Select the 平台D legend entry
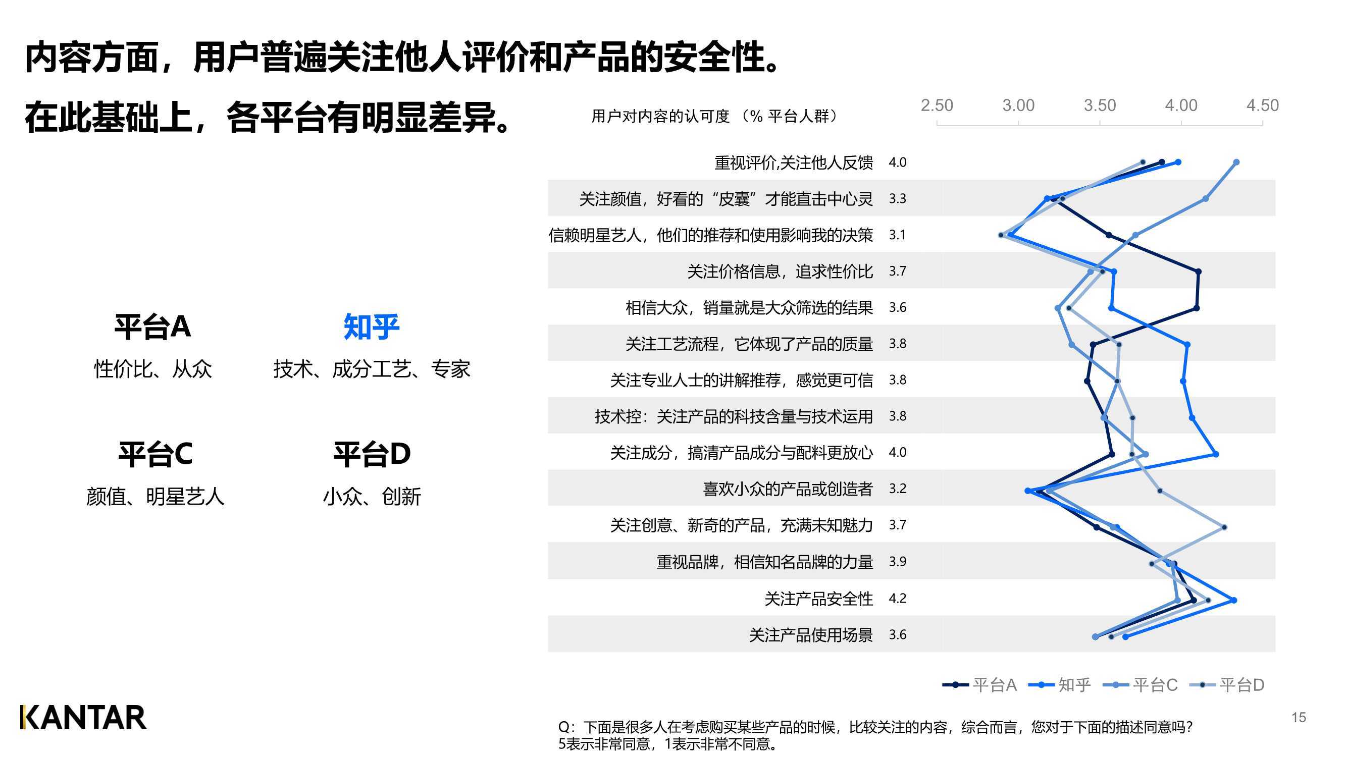 1226,684
